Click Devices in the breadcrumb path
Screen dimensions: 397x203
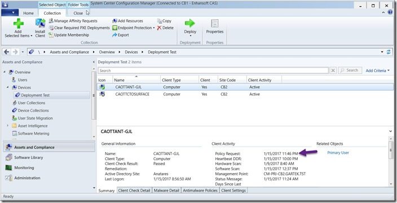click(131, 52)
